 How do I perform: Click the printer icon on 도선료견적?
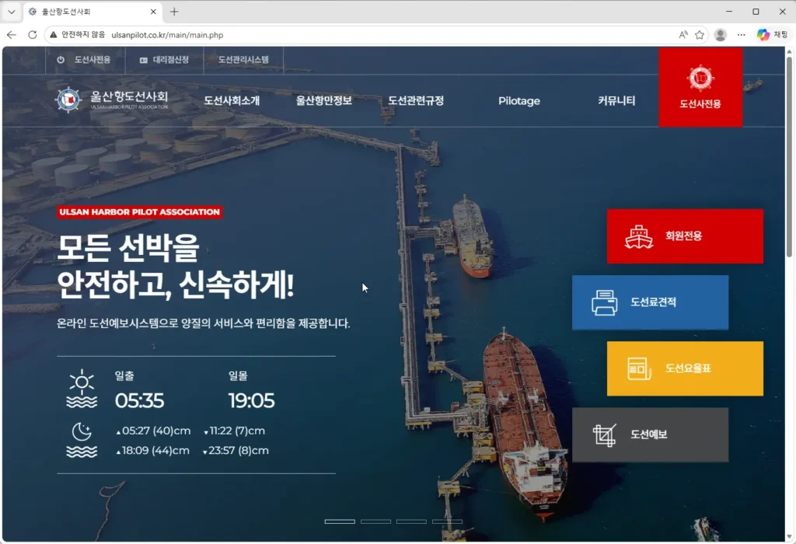tap(604, 303)
